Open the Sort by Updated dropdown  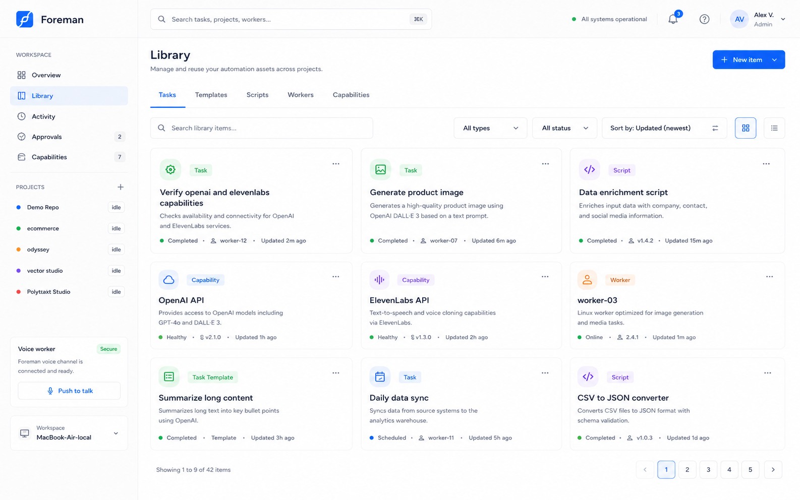click(664, 128)
